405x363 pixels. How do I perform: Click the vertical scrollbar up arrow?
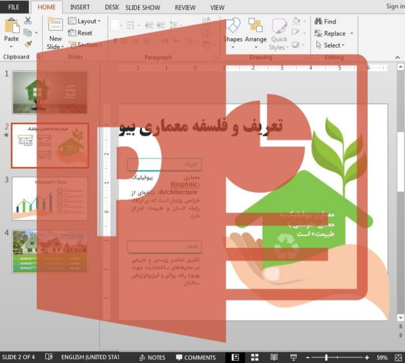pyautogui.click(x=400, y=67)
